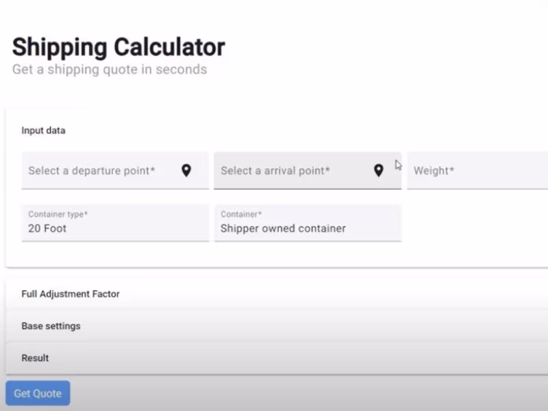Image resolution: width=548 pixels, height=411 pixels.
Task: Expand the Full Adjustment Factor section
Action: coord(71,294)
